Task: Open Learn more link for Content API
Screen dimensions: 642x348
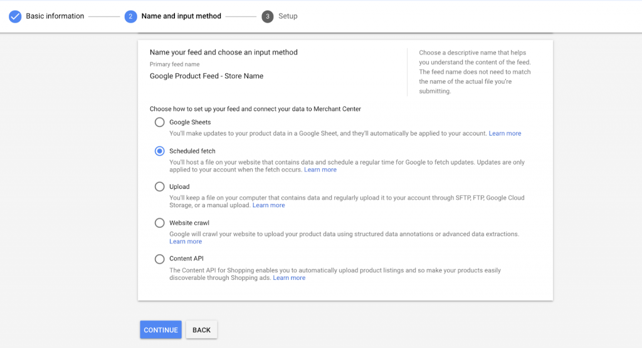Action: point(289,278)
